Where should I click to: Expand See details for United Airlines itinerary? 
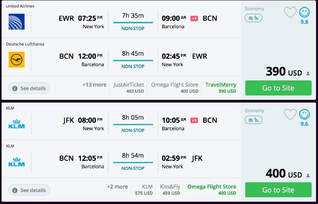29,88
